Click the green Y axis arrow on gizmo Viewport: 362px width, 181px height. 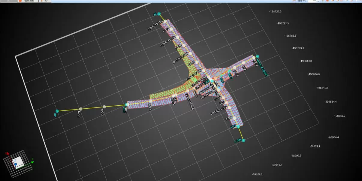pos(32,162)
